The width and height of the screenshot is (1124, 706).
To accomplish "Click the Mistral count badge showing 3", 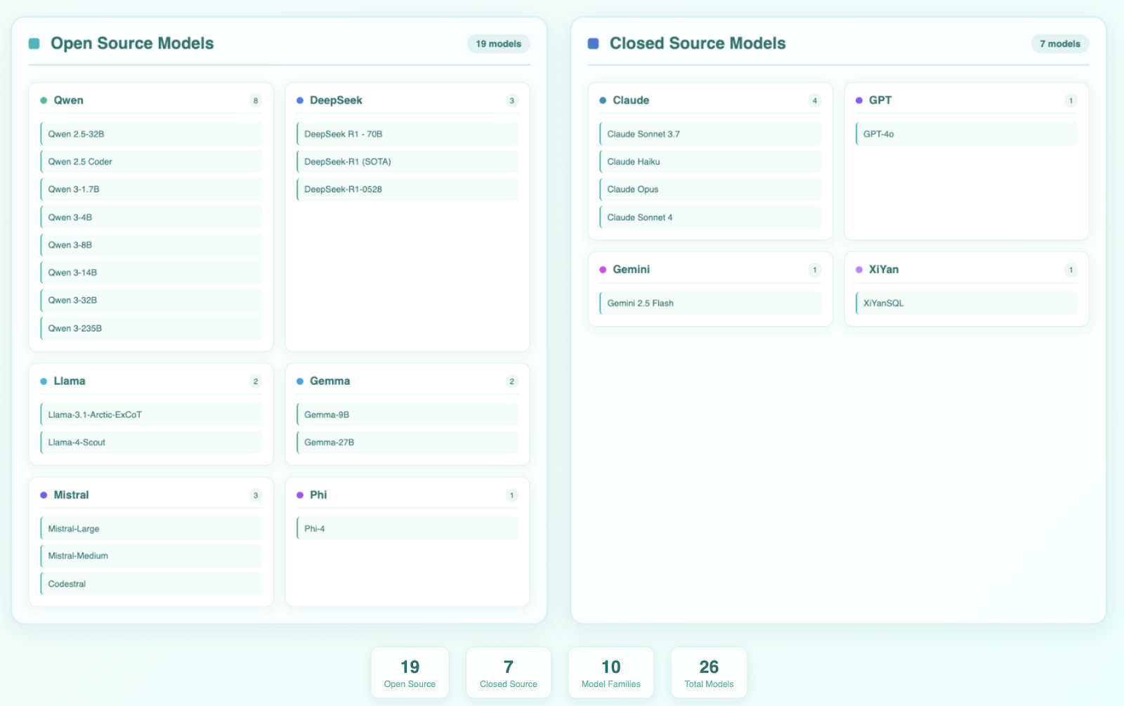I will tap(256, 495).
